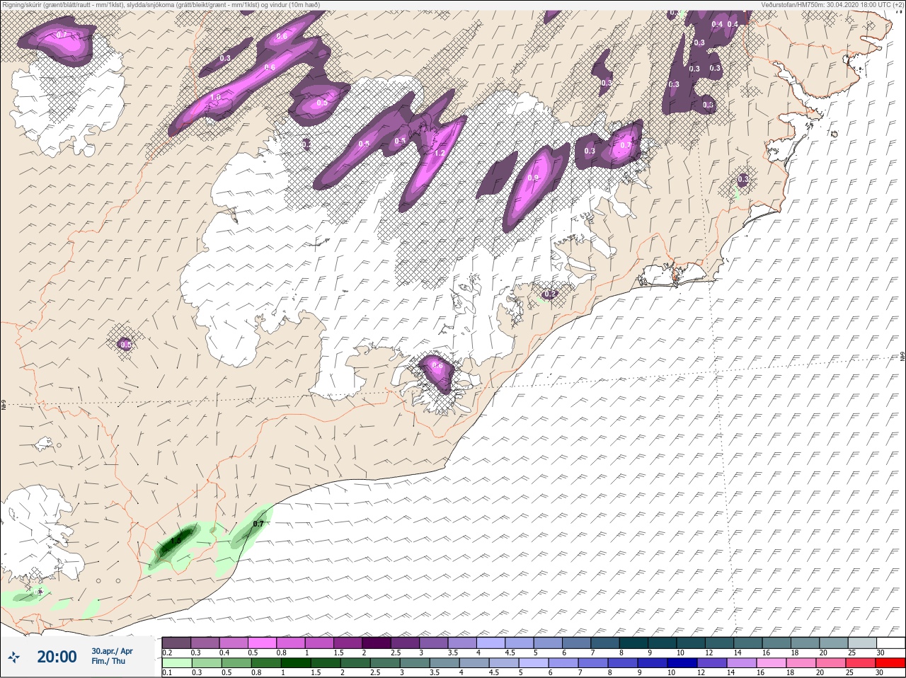Screen dimensions: 906x678
Task: Pick dark mauve 0.2 swatch in top legend
Action: (176, 643)
